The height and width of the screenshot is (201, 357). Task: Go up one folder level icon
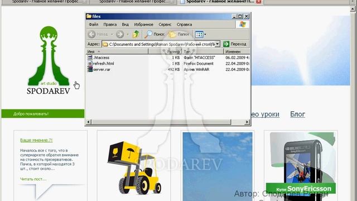136,34
